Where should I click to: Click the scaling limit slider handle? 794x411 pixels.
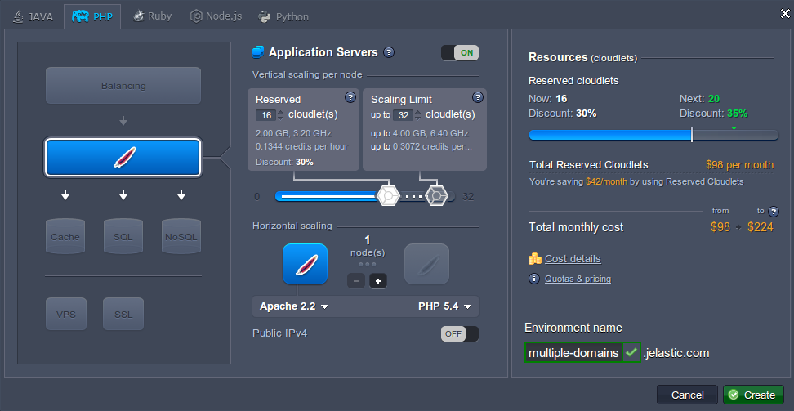click(x=436, y=196)
